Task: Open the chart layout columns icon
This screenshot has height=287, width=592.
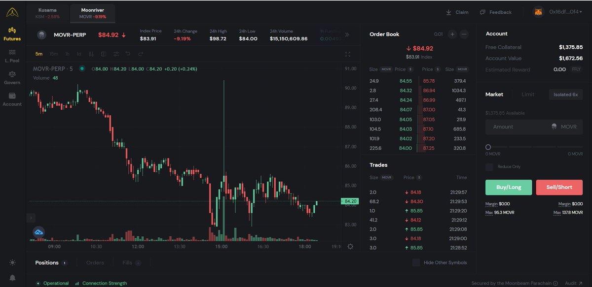Action: tap(104, 54)
